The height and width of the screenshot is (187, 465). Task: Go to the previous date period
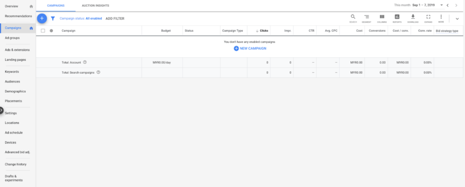448,5
